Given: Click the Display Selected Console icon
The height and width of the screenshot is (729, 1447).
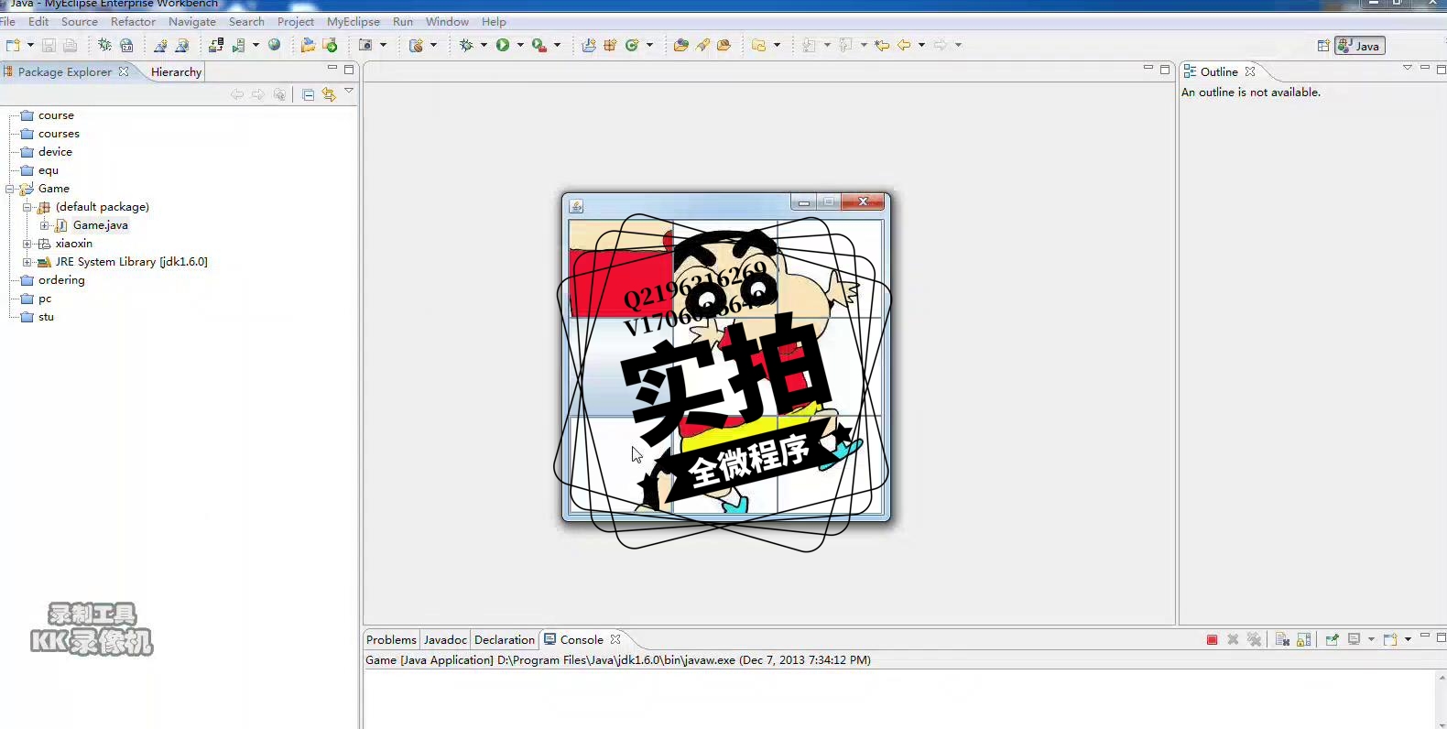Looking at the screenshot, I should tap(1355, 639).
